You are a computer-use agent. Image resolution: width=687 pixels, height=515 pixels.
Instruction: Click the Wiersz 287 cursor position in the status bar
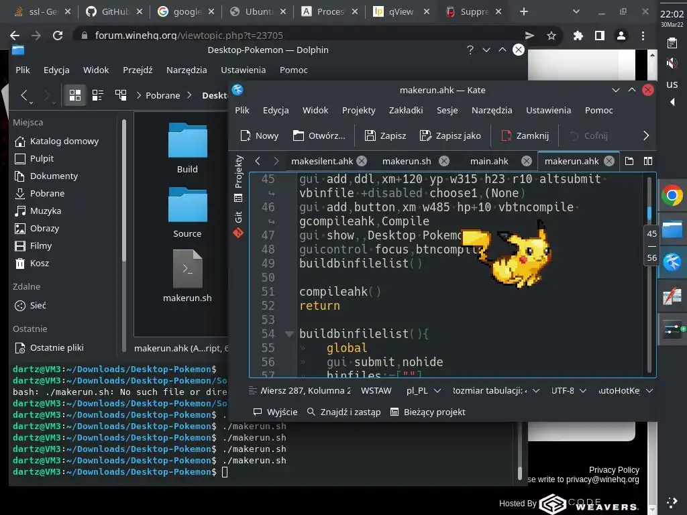[305, 390]
